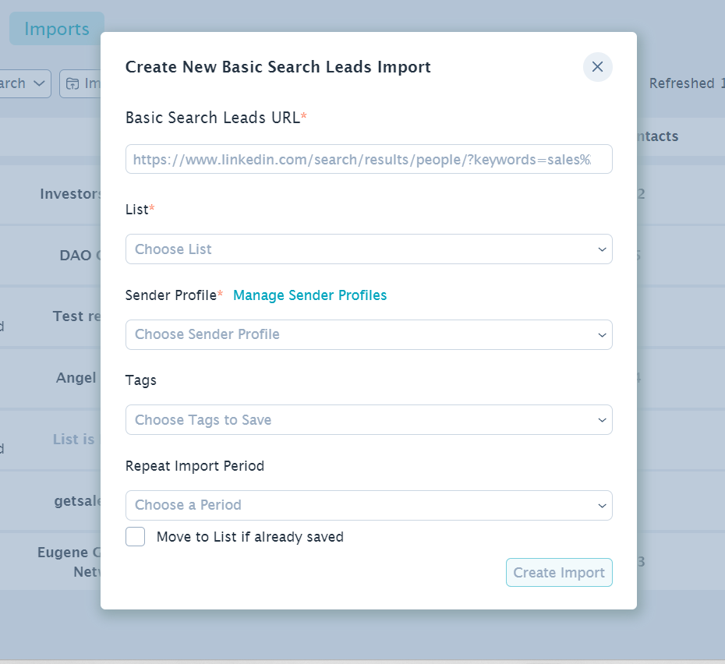The width and height of the screenshot is (725, 664).
Task: Click the import folder icon behind the dialog
Action: [x=72, y=83]
